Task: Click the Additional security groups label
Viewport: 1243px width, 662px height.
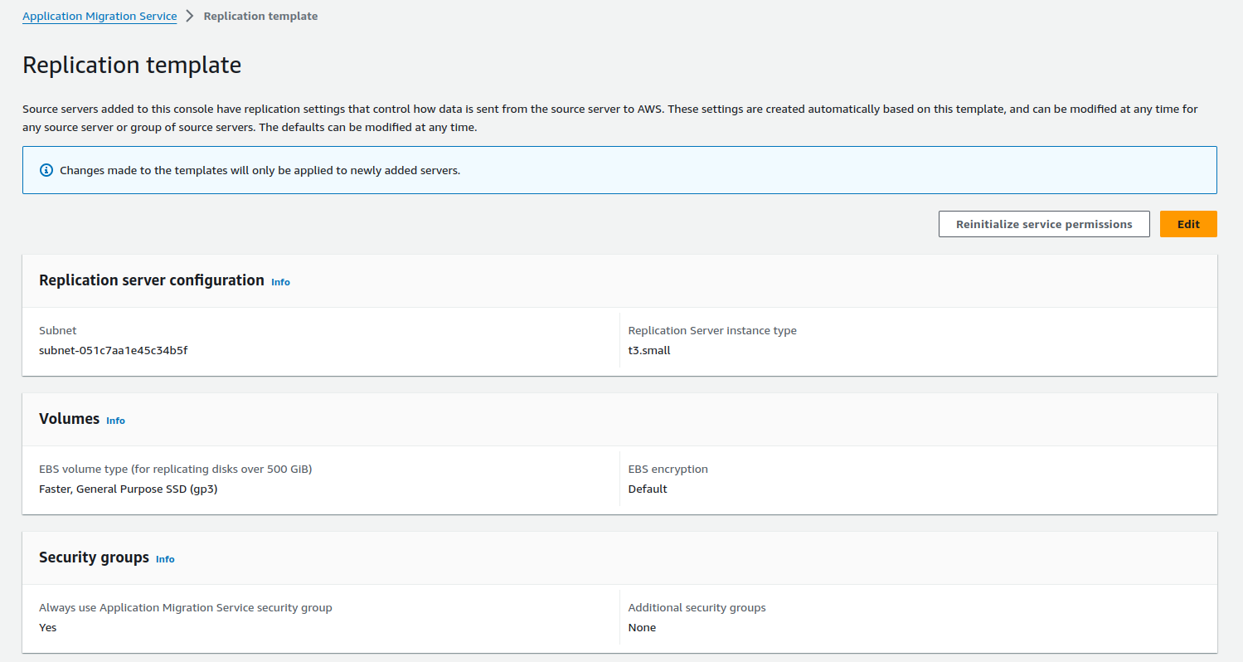Action: click(697, 607)
